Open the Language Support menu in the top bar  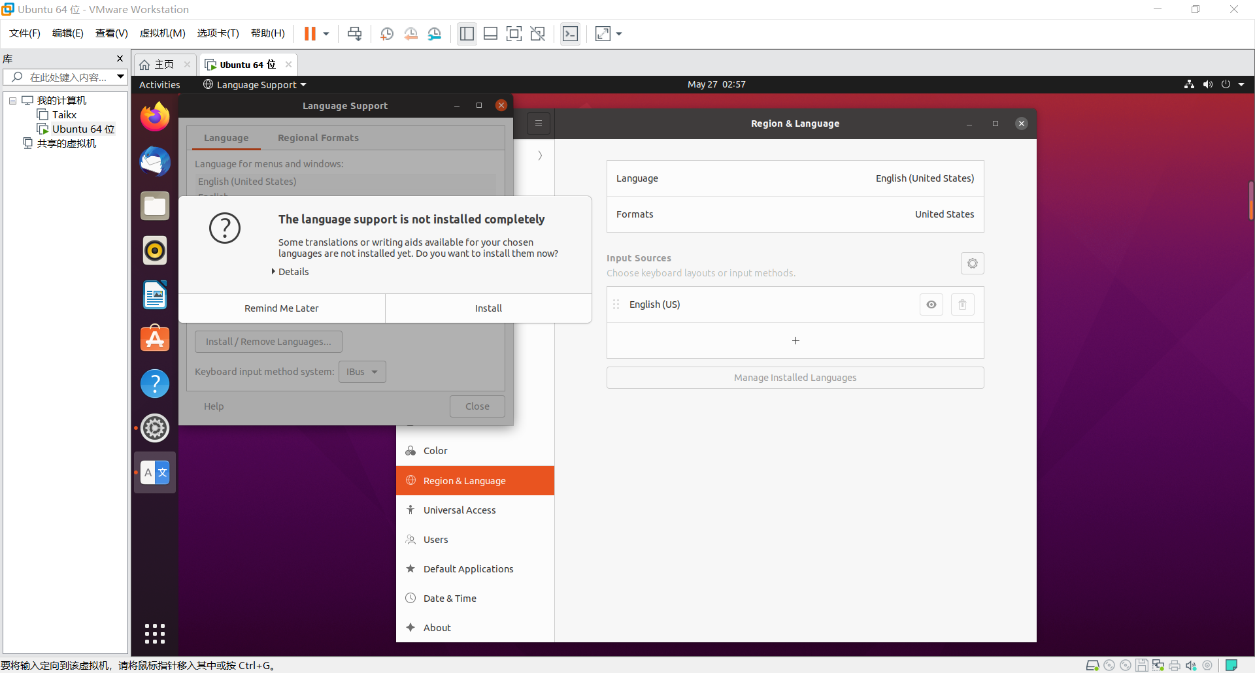point(254,84)
